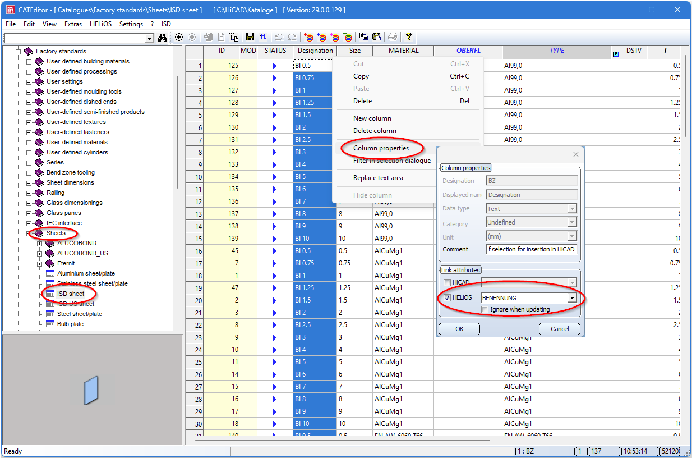Click the save floppy disk icon

click(250, 37)
